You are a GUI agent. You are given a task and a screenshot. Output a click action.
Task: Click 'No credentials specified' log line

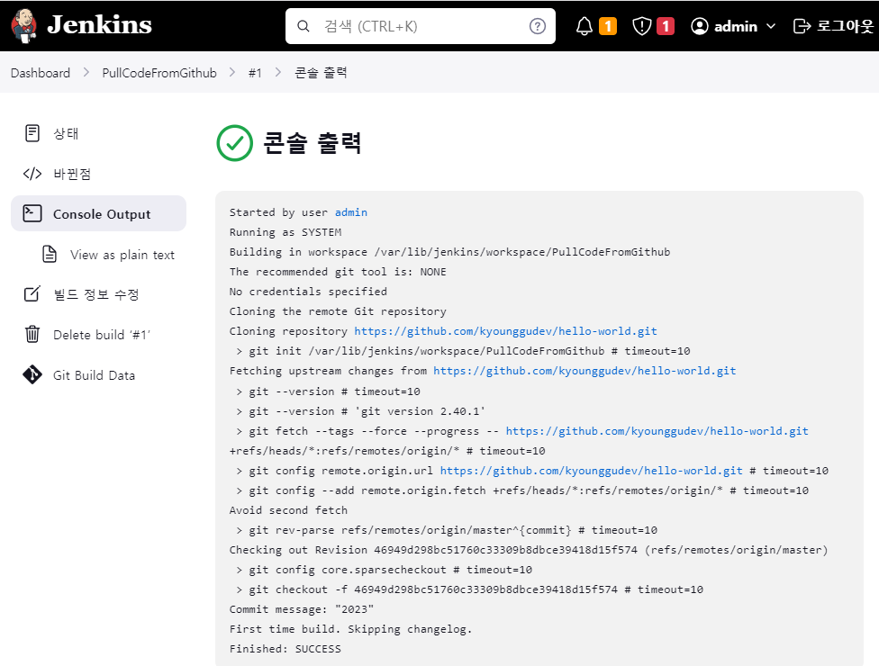tap(308, 292)
